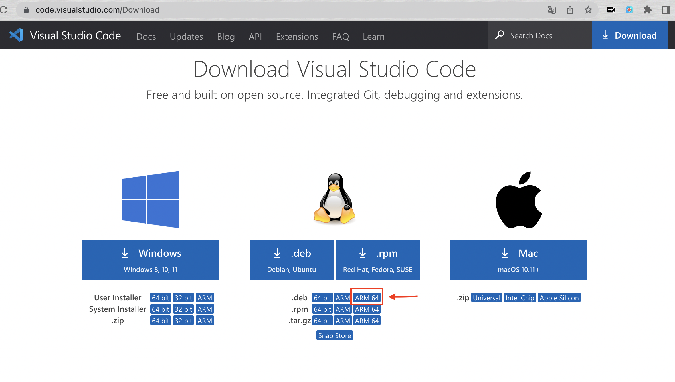Download the Mac build
The width and height of the screenshot is (675, 382).
pyautogui.click(x=519, y=260)
